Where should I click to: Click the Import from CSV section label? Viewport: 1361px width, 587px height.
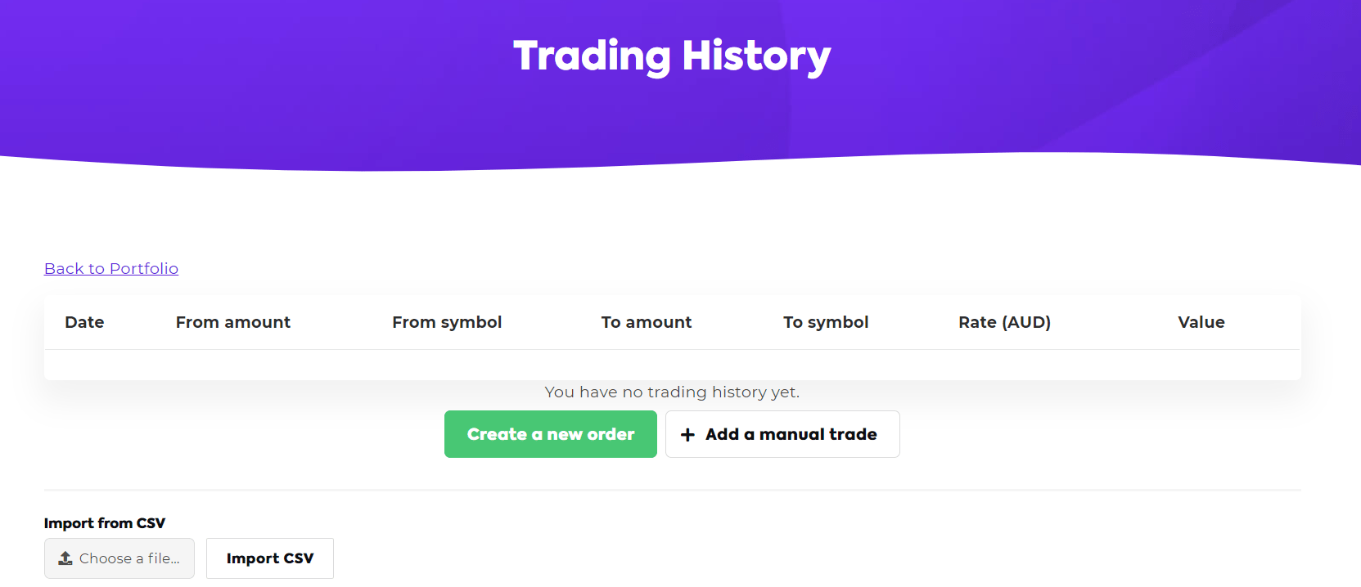click(x=105, y=522)
